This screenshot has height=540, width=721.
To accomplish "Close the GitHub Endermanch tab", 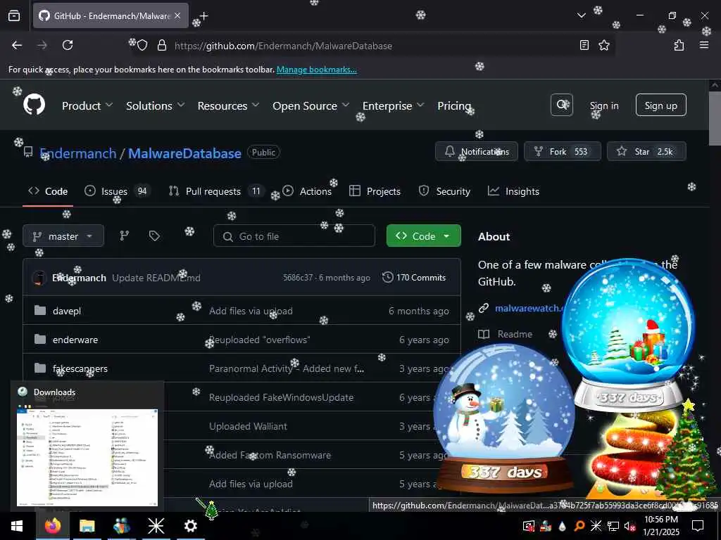I will (177, 16).
